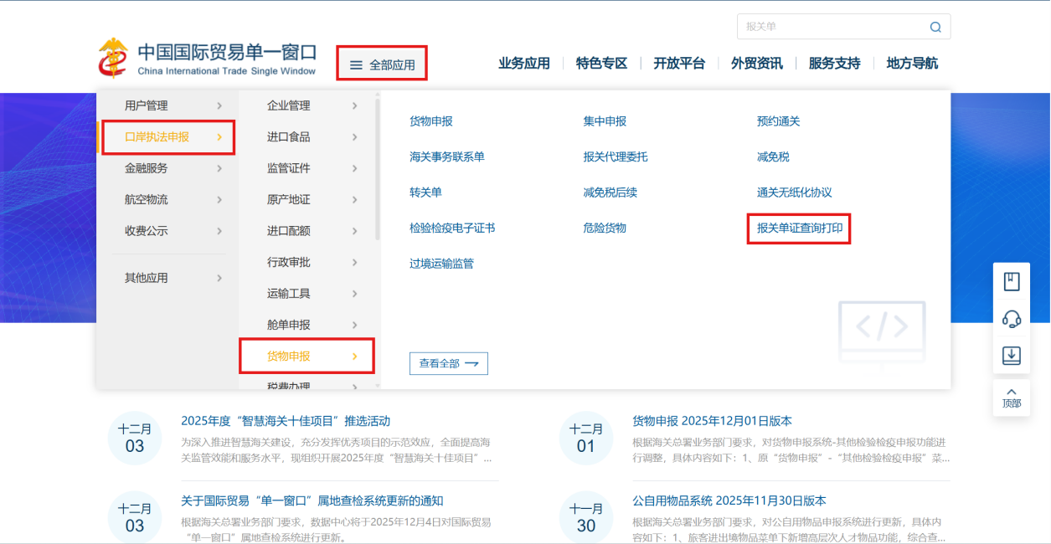Open the bookmark icon in right sidebar
The image size is (1051, 544).
[1011, 282]
